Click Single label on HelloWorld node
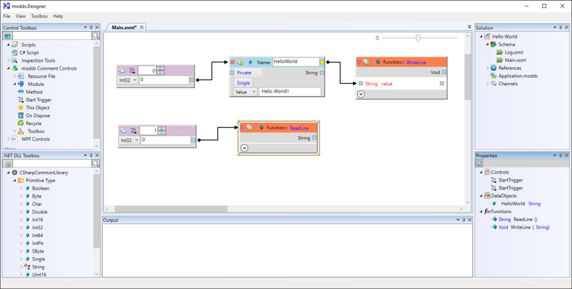Viewport: 572px width, 289px height. [x=244, y=83]
